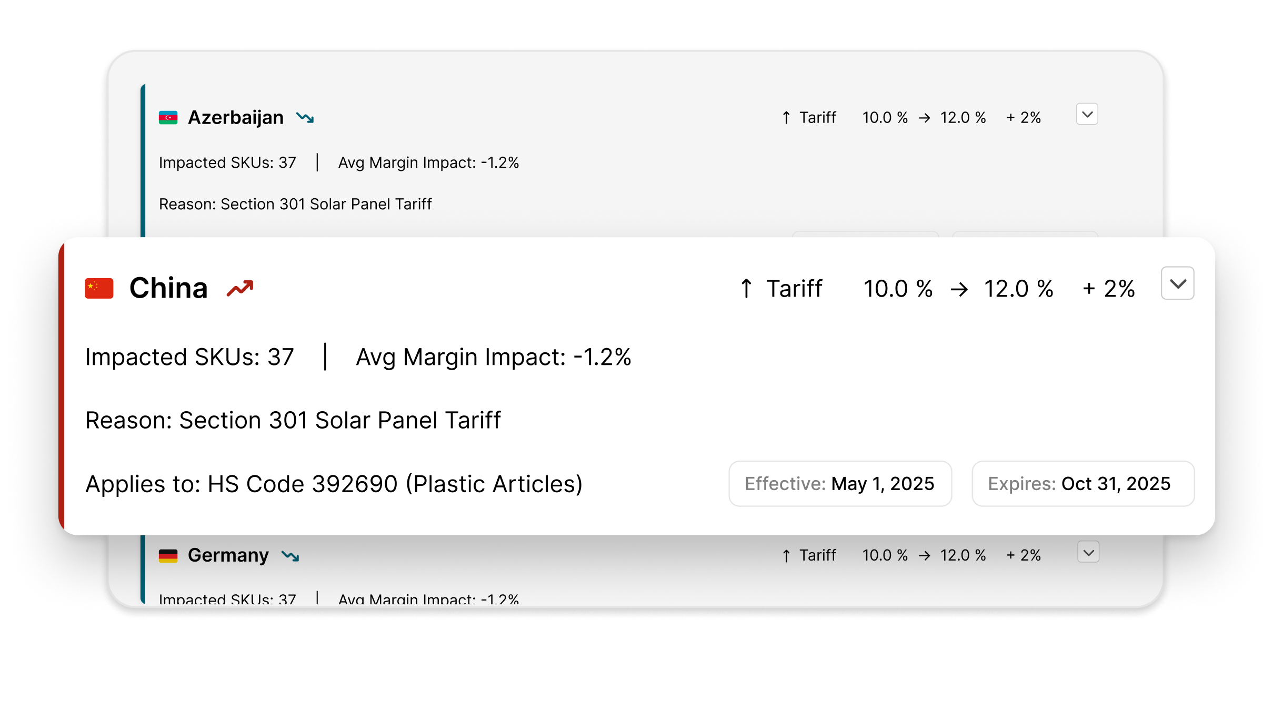Click the red accent bar on China card
This screenshot has height=702, width=1273.
[x=62, y=386]
